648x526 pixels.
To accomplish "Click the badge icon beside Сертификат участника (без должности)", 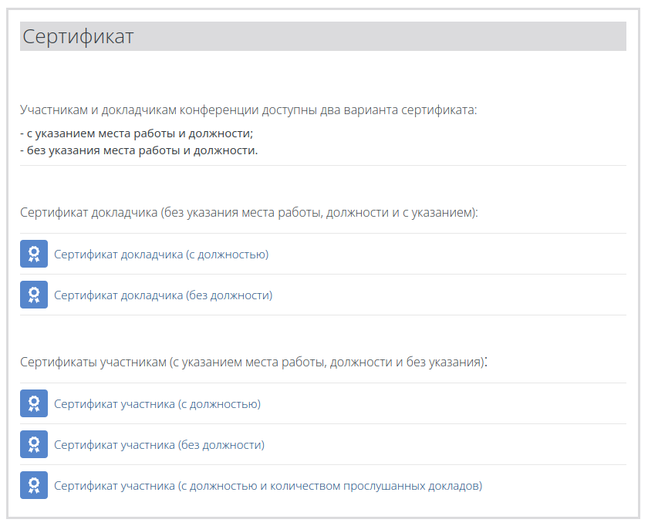I will coord(34,444).
